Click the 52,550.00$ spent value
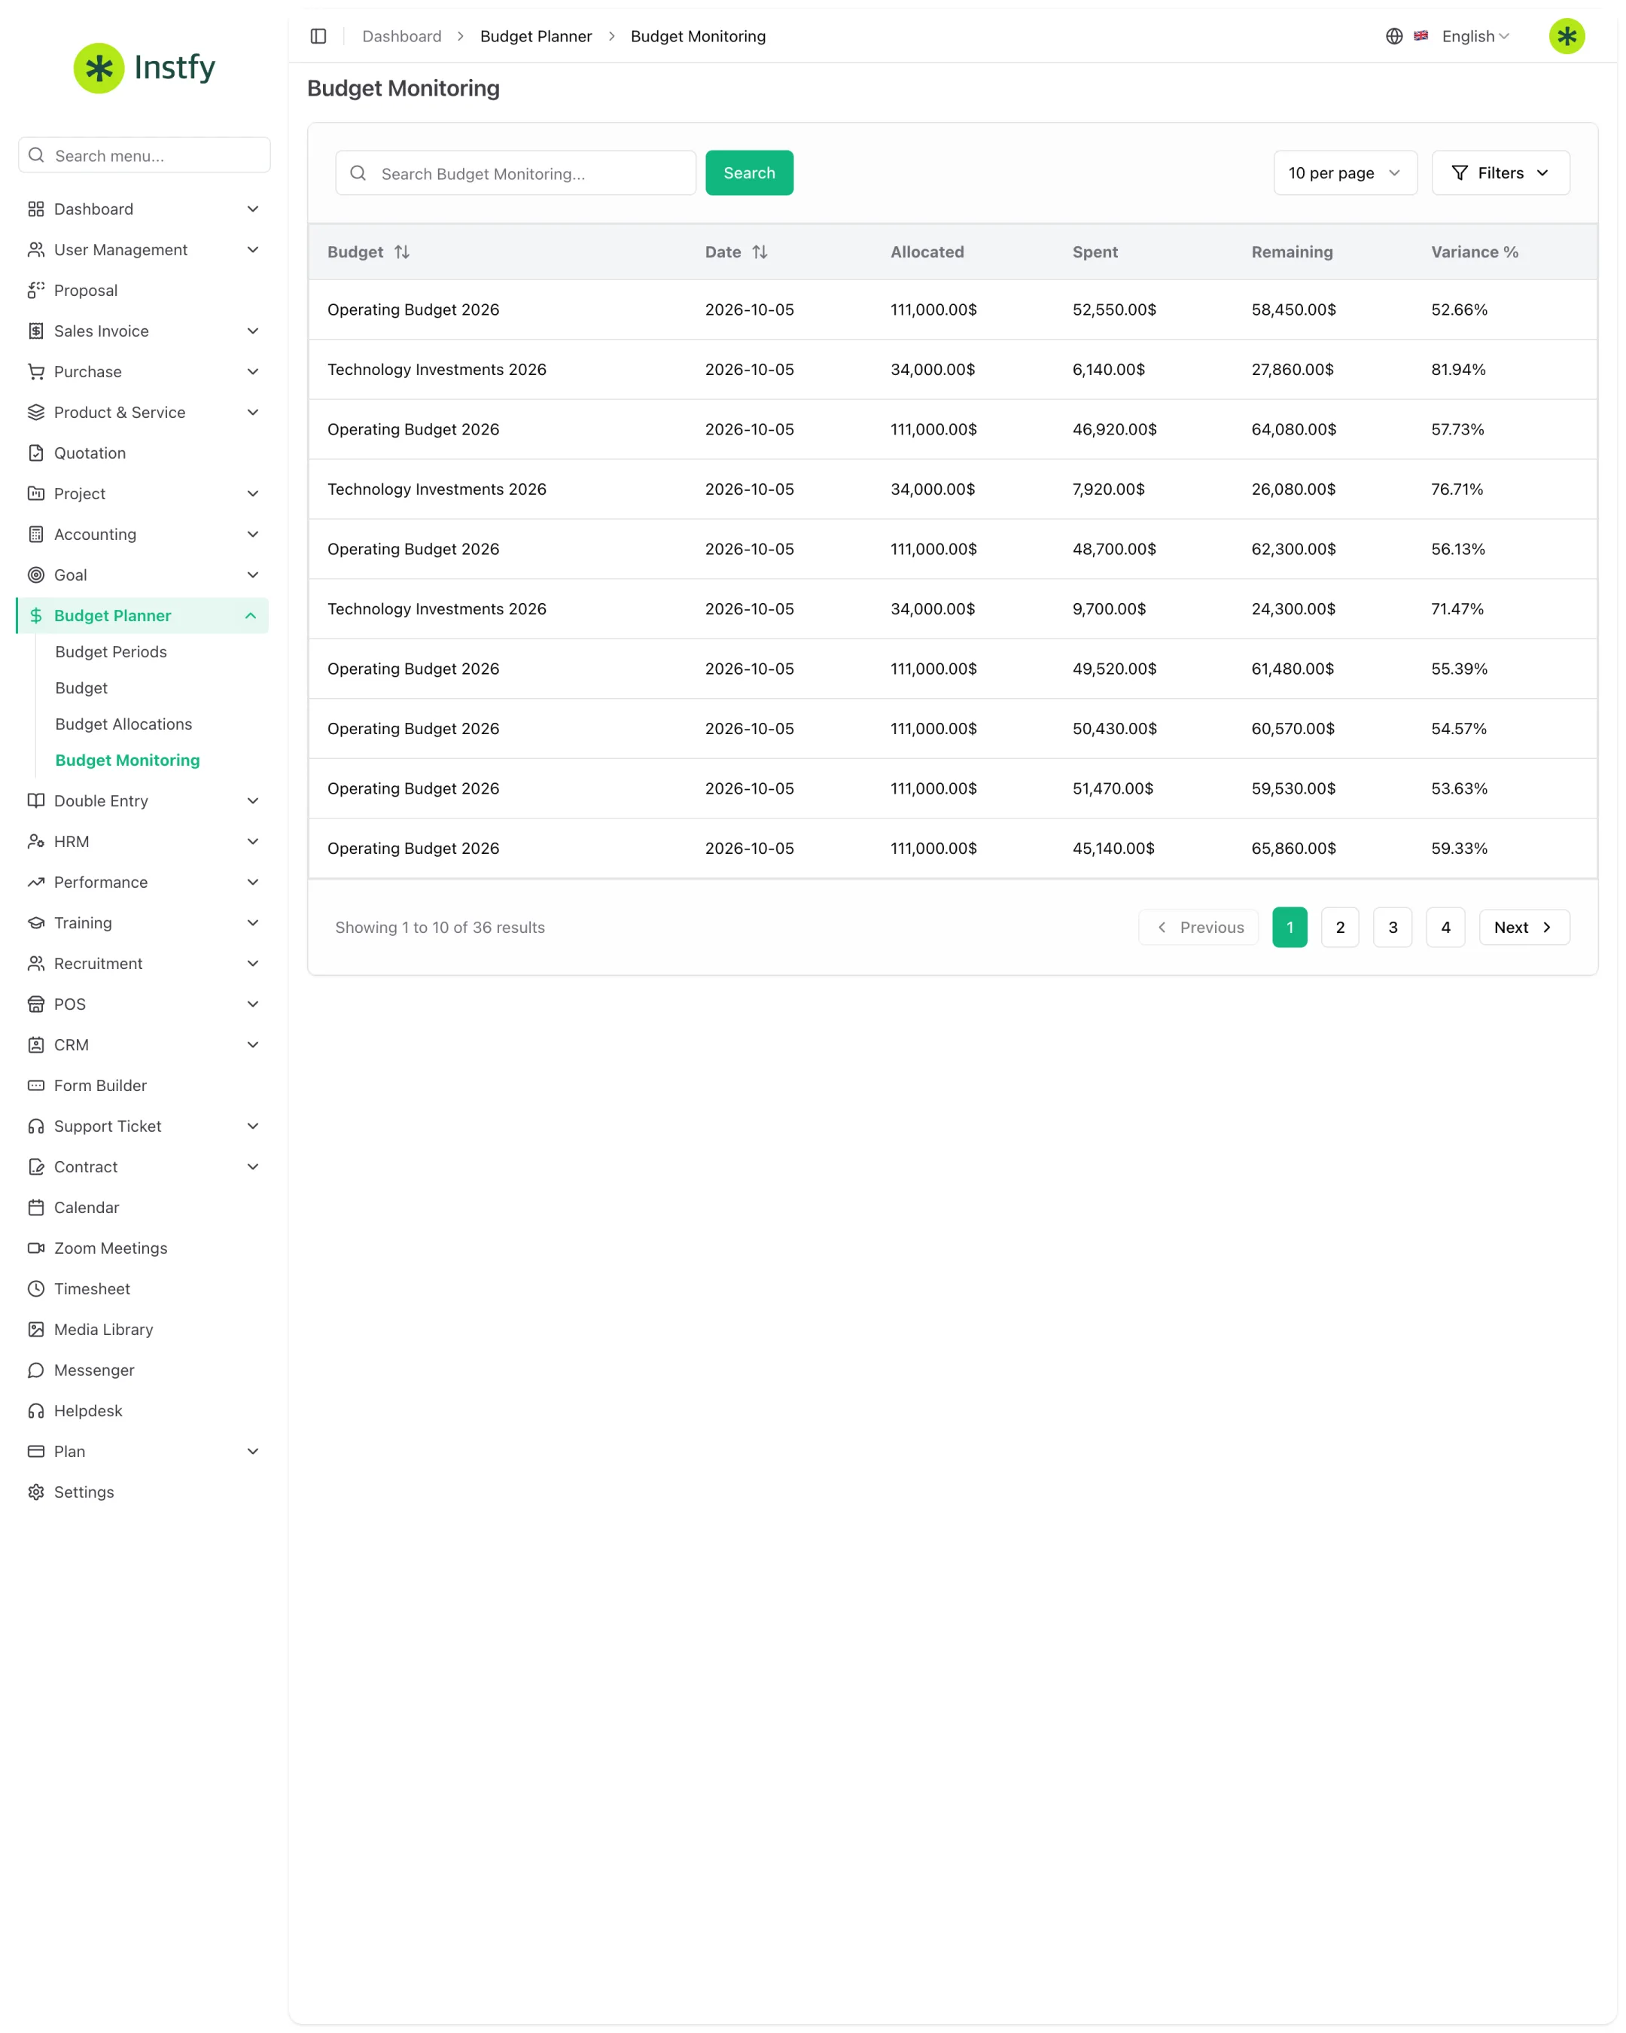Screen dimensions: 1626x2033 tap(1114, 309)
